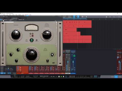The width and height of the screenshot is (122, 91).
Task: Flip the small switch left of green lamp
Action: [x=27, y=40]
